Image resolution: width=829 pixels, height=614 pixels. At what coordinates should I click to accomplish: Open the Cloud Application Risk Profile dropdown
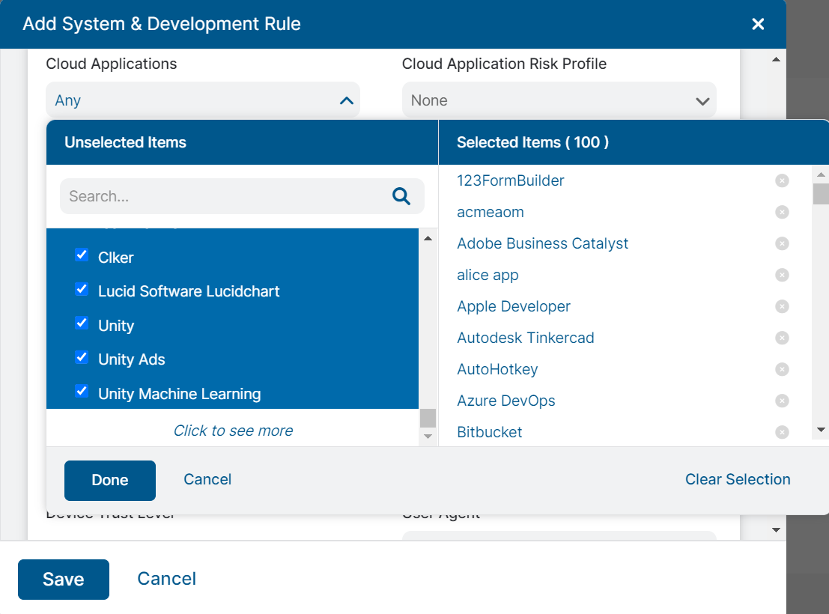tap(702, 100)
